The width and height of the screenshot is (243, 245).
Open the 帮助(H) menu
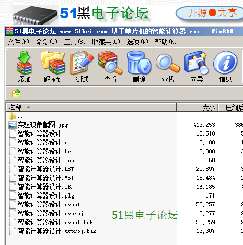point(166,42)
